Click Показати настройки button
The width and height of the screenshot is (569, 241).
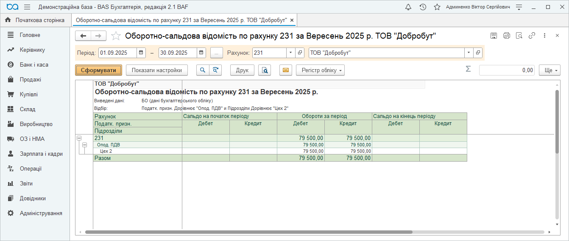coord(156,70)
